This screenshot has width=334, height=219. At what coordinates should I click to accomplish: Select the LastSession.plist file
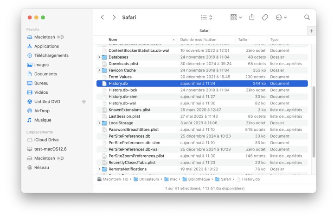(202, 116)
